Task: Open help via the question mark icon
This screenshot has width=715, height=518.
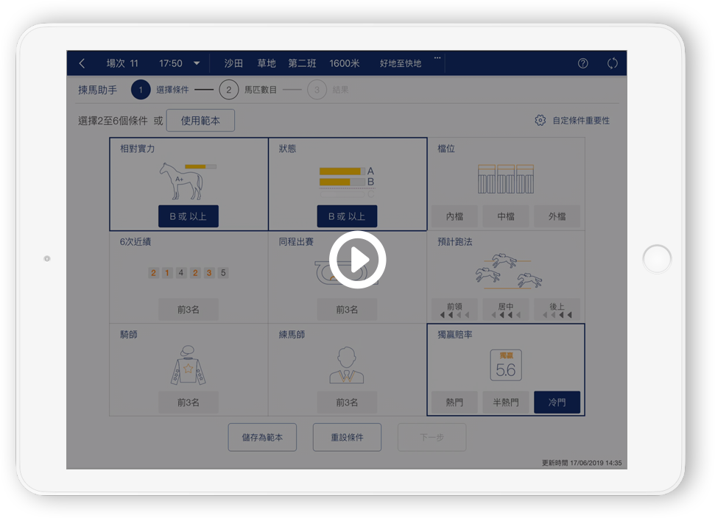Action: tap(582, 63)
